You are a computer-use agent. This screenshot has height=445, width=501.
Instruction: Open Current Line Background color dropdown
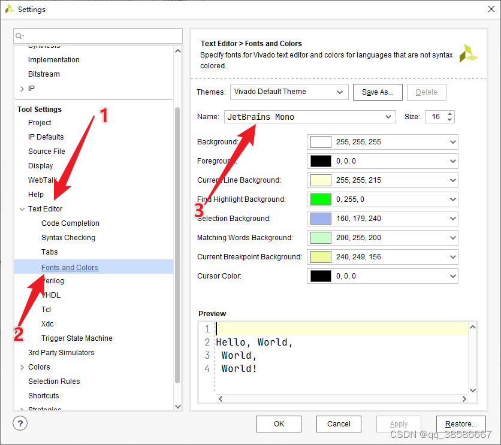tap(452, 180)
